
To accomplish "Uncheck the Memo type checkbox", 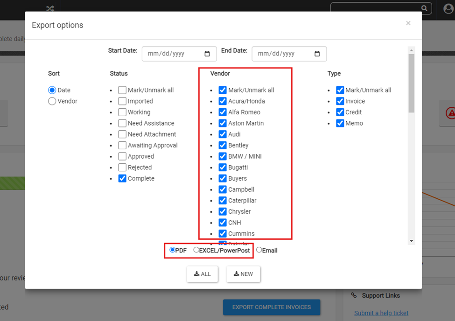I will (x=340, y=123).
